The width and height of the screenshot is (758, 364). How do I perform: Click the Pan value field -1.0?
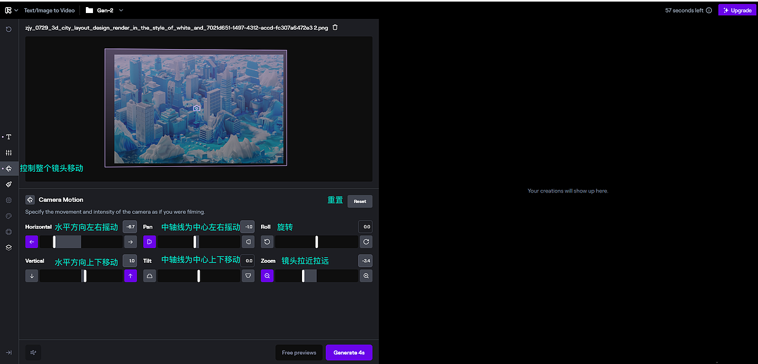(248, 227)
